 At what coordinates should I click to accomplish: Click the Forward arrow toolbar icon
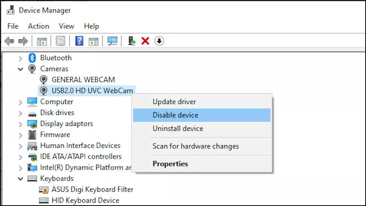click(x=23, y=41)
